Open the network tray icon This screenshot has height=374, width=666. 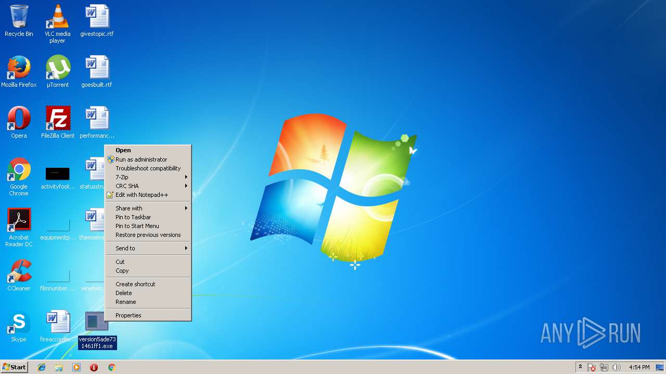[x=604, y=367]
